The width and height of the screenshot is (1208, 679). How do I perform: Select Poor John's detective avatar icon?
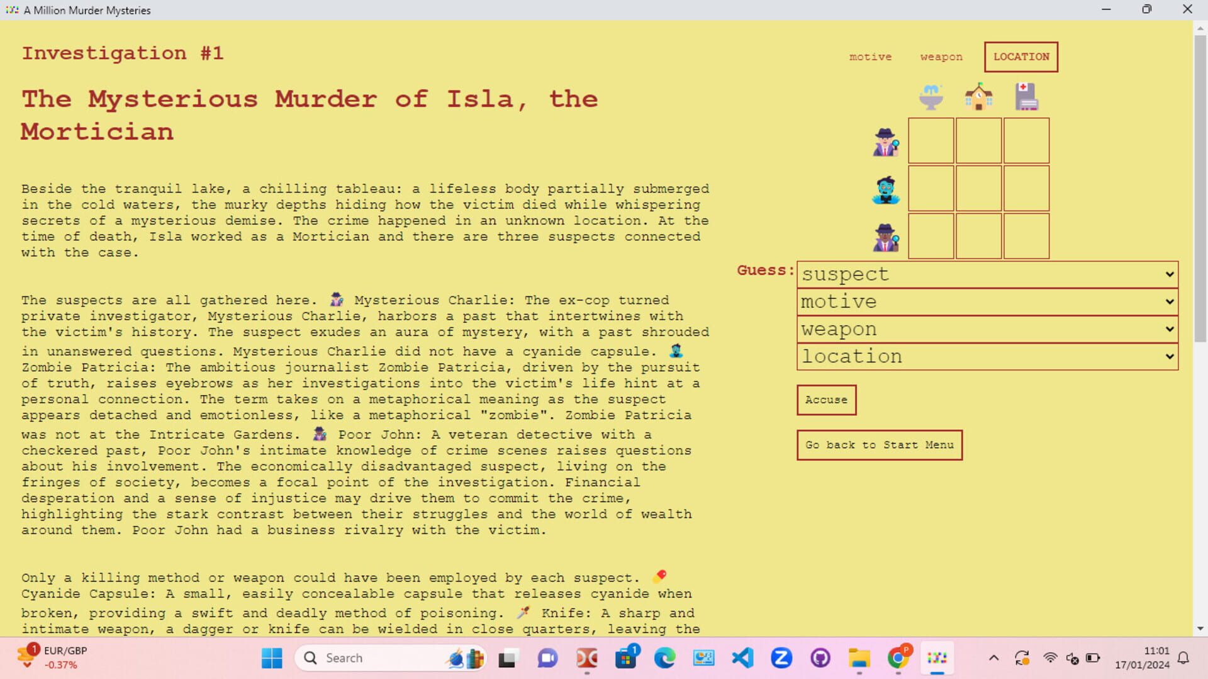pyautogui.click(x=886, y=237)
